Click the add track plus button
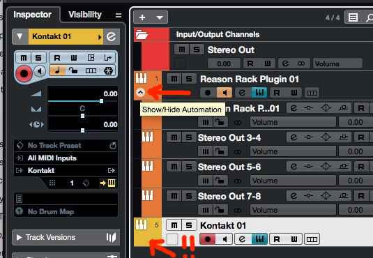373x258 pixels. [x=142, y=17]
